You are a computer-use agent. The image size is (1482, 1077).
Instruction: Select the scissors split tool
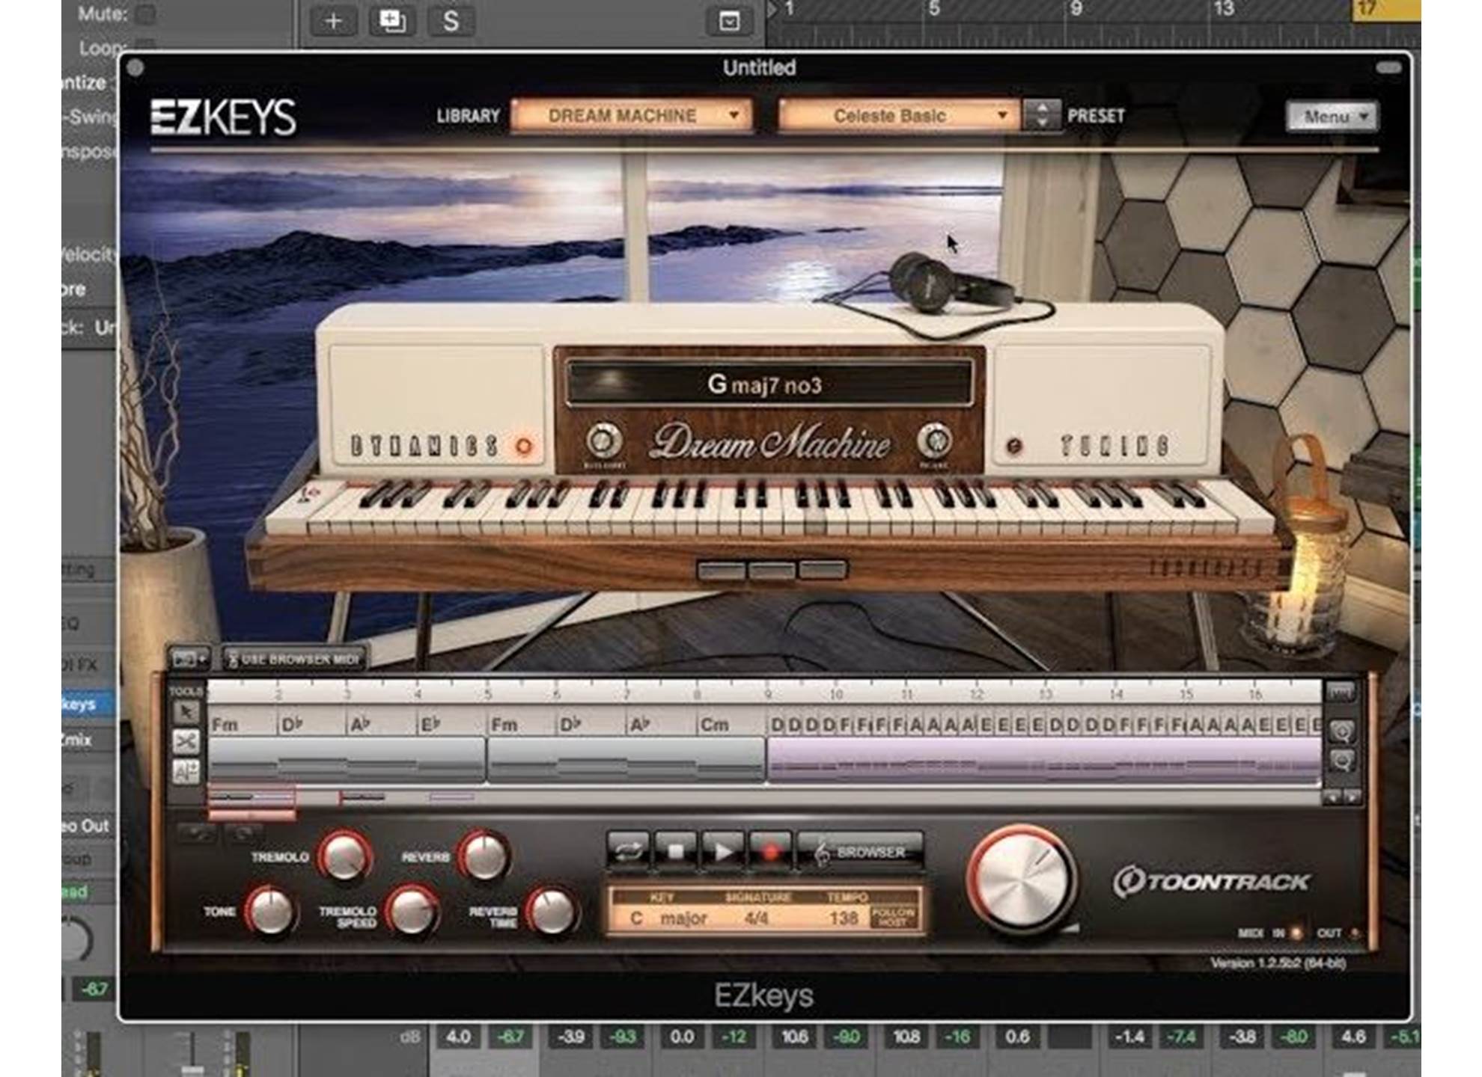click(x=186, y=741)
